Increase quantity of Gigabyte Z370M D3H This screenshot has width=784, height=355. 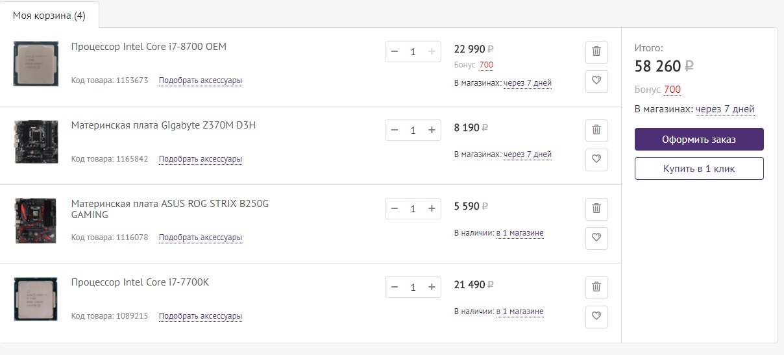[432, 130]
